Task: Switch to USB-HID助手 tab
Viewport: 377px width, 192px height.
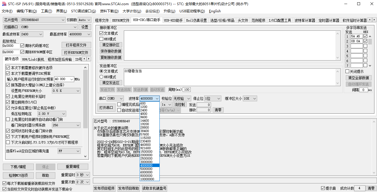Action: coord(173,20)
